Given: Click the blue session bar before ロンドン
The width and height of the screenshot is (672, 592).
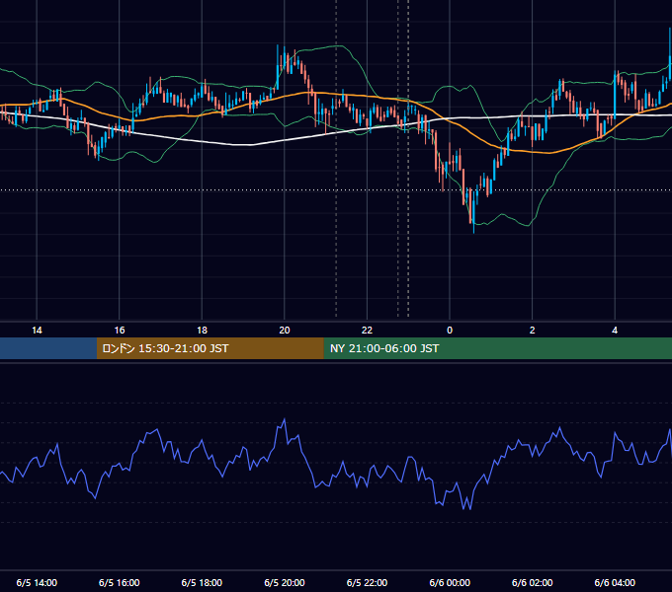Looking at the screenshot, I should (48, 348).
